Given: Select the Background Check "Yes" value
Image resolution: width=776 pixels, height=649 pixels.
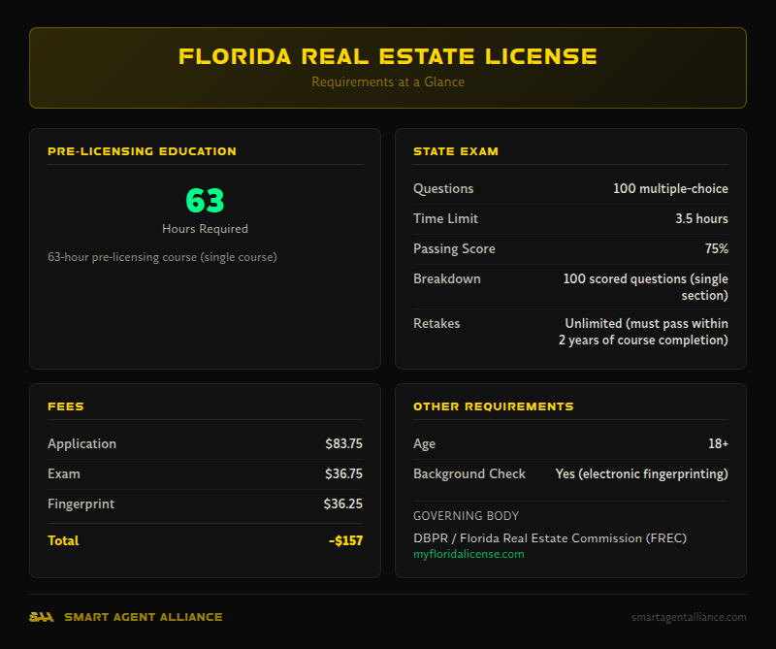Looking at the screenshot, I should click(x=641, y=473).
